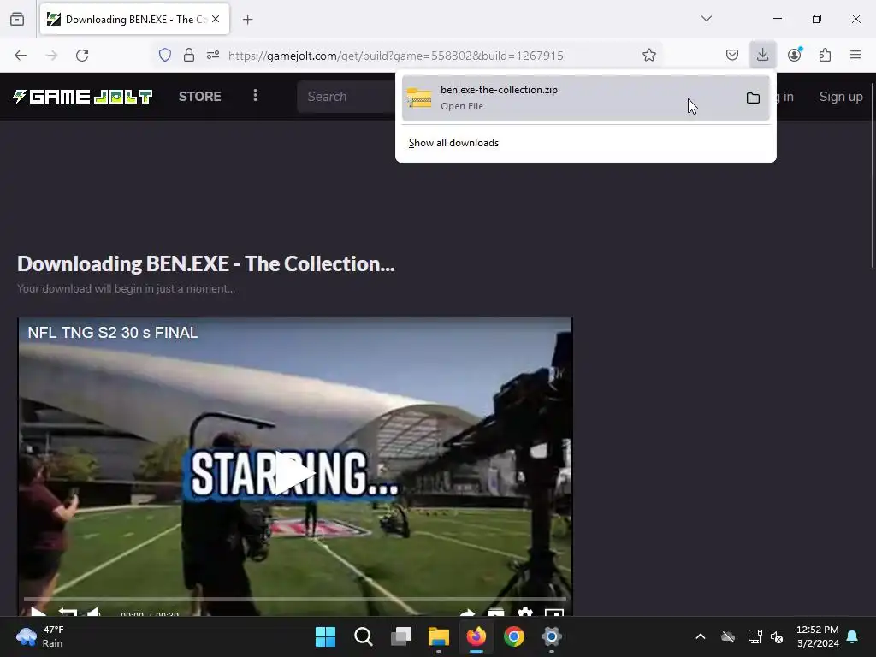Open File Explorer from taskbar
876x657 pixels.
click(x=439, y=636)
